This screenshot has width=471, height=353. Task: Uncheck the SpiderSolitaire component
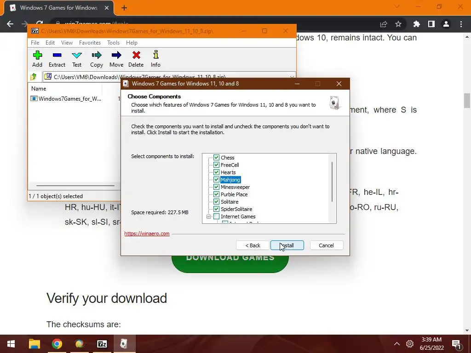[x=216, y=209]
